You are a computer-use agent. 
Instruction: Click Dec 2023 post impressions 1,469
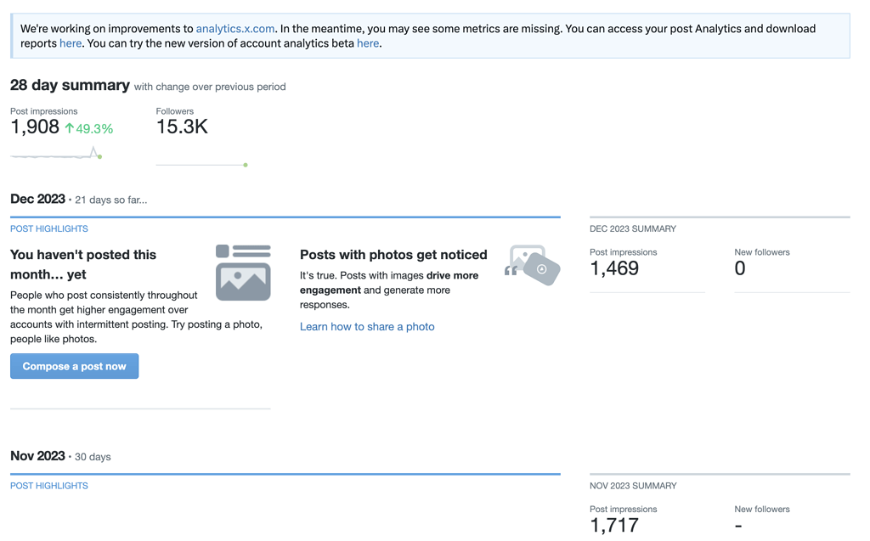coord(614,268)
